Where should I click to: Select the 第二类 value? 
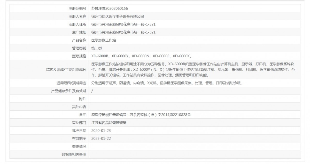[97, 48]
